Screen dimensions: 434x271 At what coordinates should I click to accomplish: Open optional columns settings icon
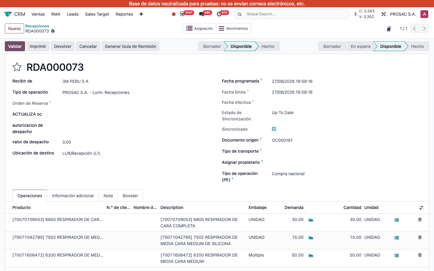[x=421, y=208]
